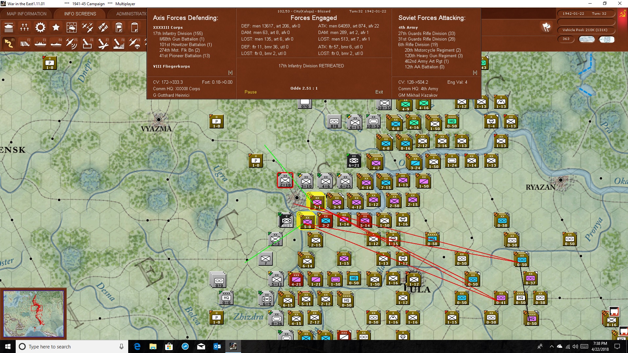Click Comm HQ 4th Army text

[418, 89]
